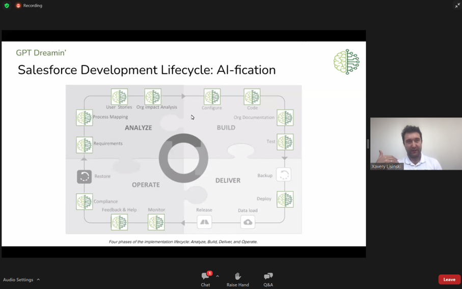Viewport: 462px width, 289px height.
Task: Click the Raise Hand button
Action: [x=237, y=279]
